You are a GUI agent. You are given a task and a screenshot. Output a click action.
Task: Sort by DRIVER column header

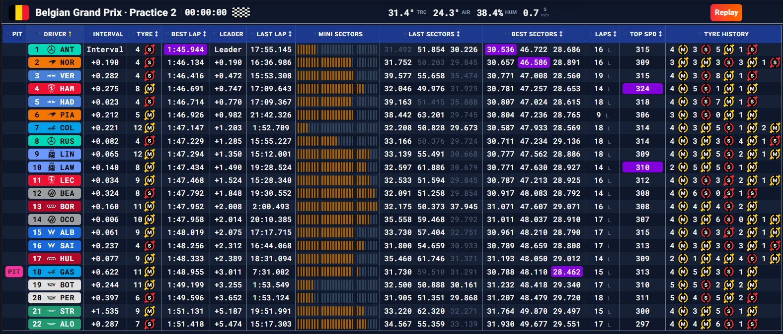55,34
